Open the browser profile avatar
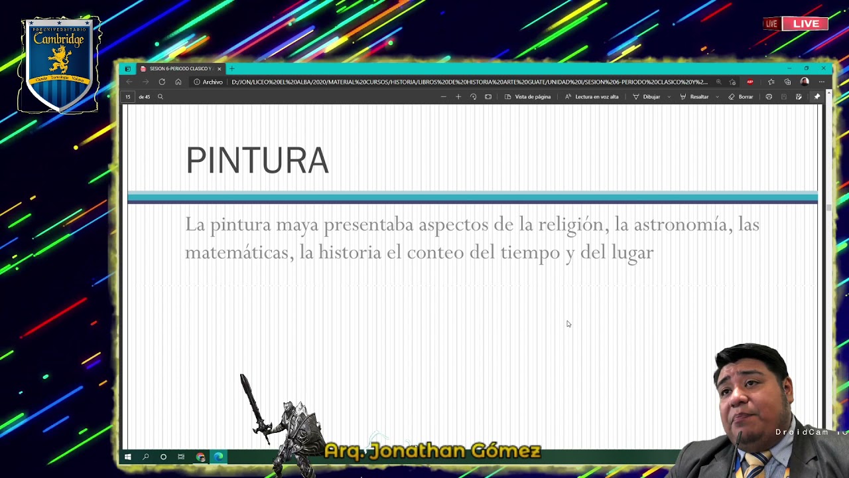Screen dimensions: 849x478 [x=805, y=82]
